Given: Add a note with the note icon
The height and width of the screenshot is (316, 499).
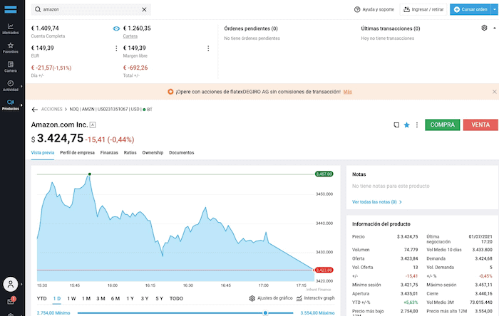Looking at the screenshot, I should (x=396, y=125).
